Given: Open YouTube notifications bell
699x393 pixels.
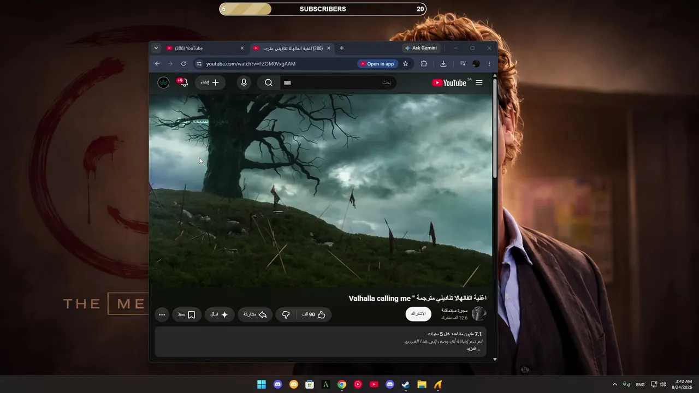Looking at the screenshot, I should click(x=183, y=82).
